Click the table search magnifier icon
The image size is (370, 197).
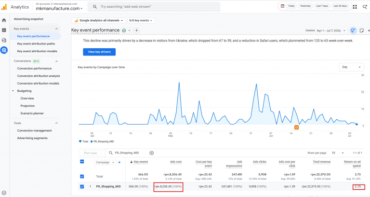pyautogui.click(x=110, y=153)
